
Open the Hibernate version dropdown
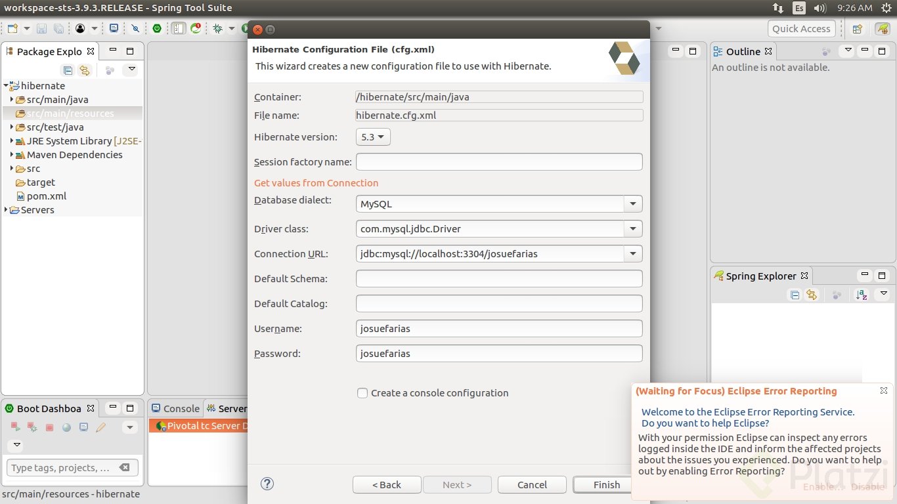tap(372, 137)
